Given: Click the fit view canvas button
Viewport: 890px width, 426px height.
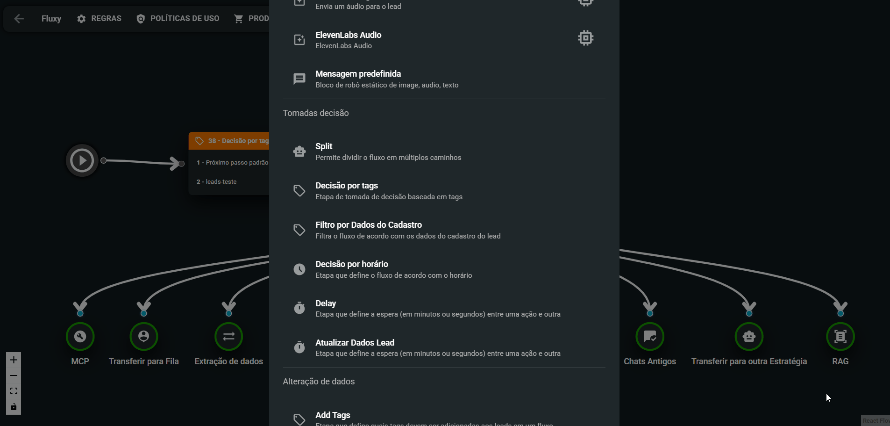Looking at the screenshot, I should tap(14, 391).
